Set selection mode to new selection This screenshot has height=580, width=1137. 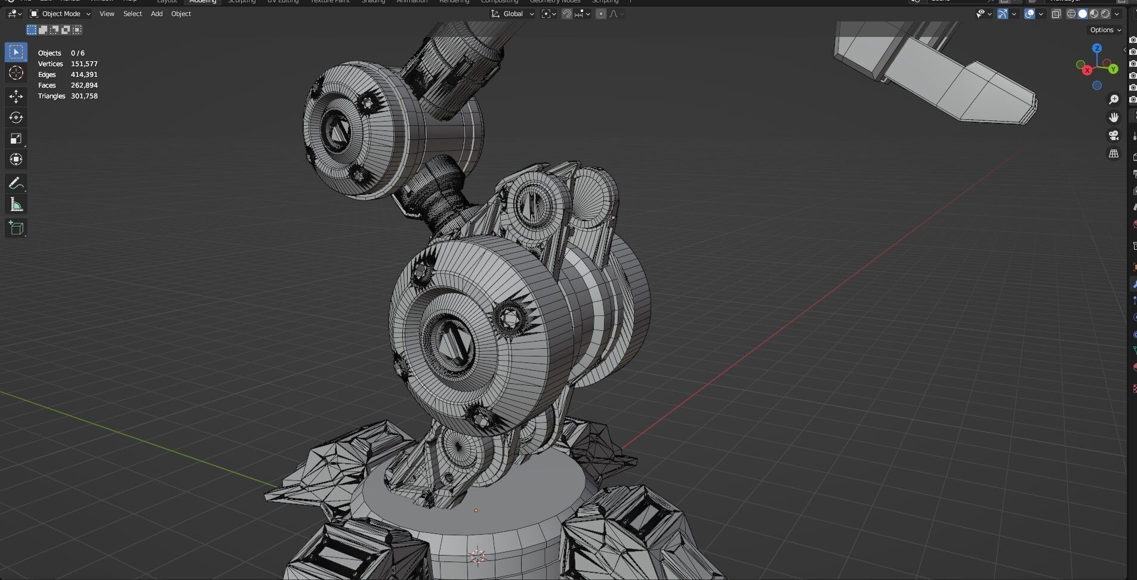(32, 30)
